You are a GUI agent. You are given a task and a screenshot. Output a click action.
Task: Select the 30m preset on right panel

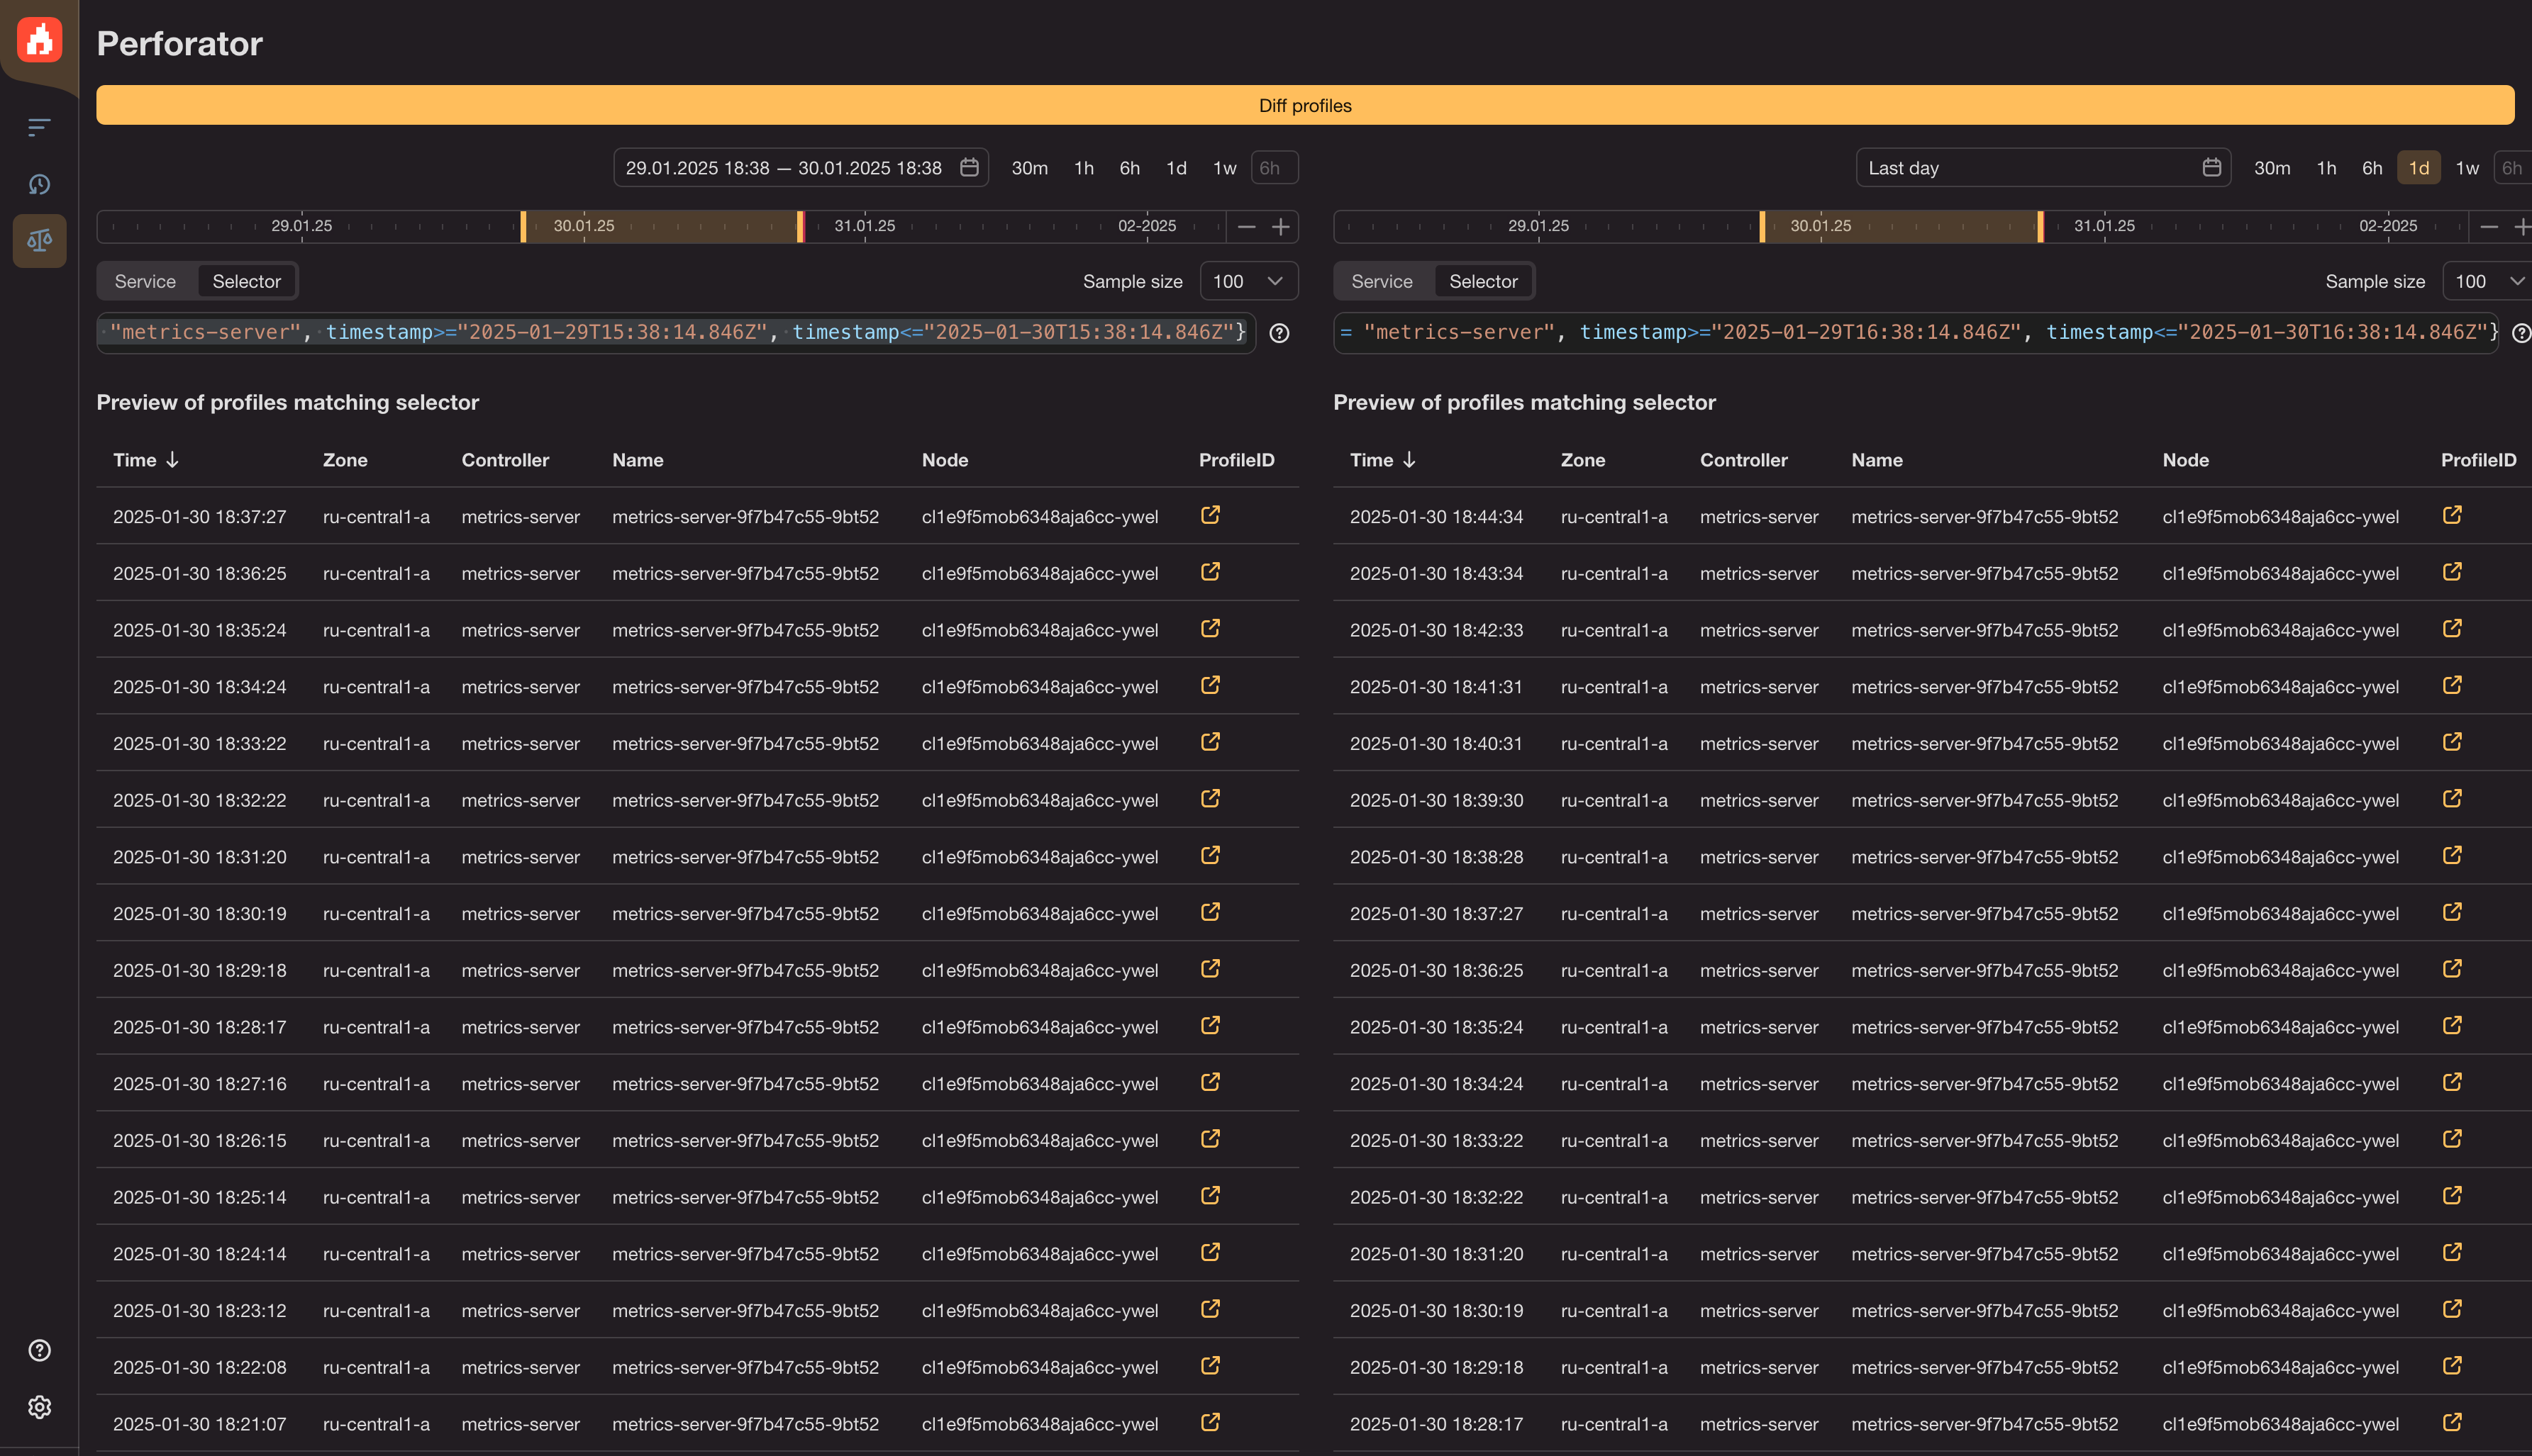tap(2273, 167)
